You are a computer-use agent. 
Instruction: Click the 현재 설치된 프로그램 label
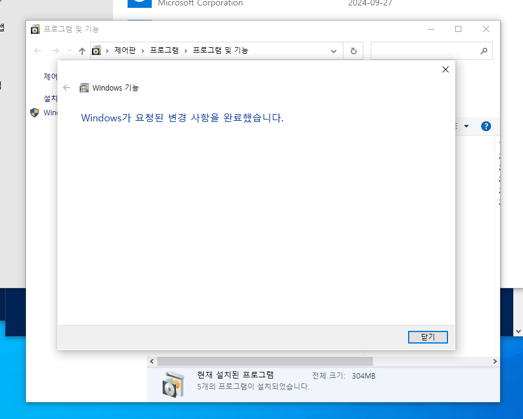click(235, 375)
